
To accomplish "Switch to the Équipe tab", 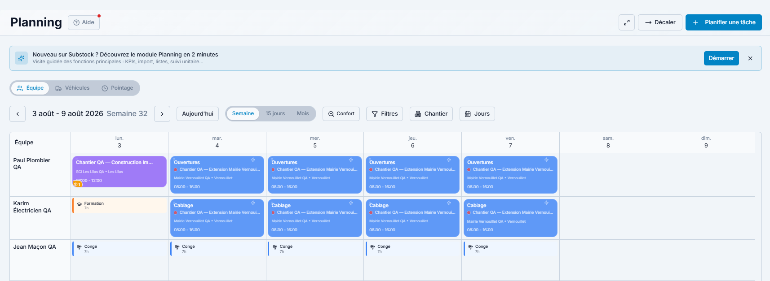I will pos(30,88).
